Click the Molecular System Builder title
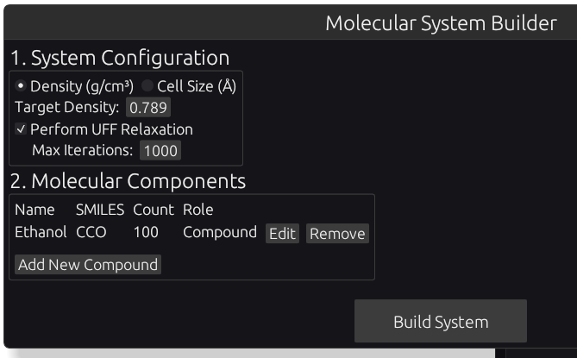This screenshot has height=358, width=577. (x=441, y=24)
